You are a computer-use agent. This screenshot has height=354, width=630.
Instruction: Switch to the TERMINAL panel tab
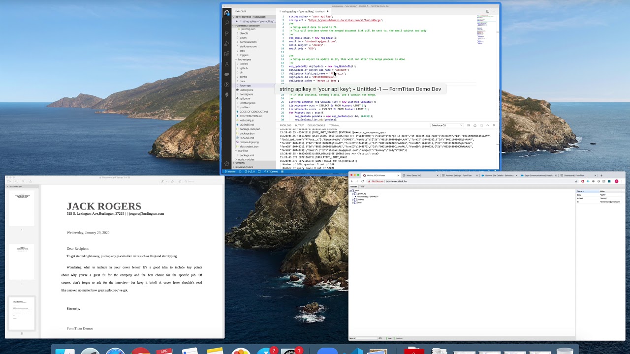click(x=334, y=125)
